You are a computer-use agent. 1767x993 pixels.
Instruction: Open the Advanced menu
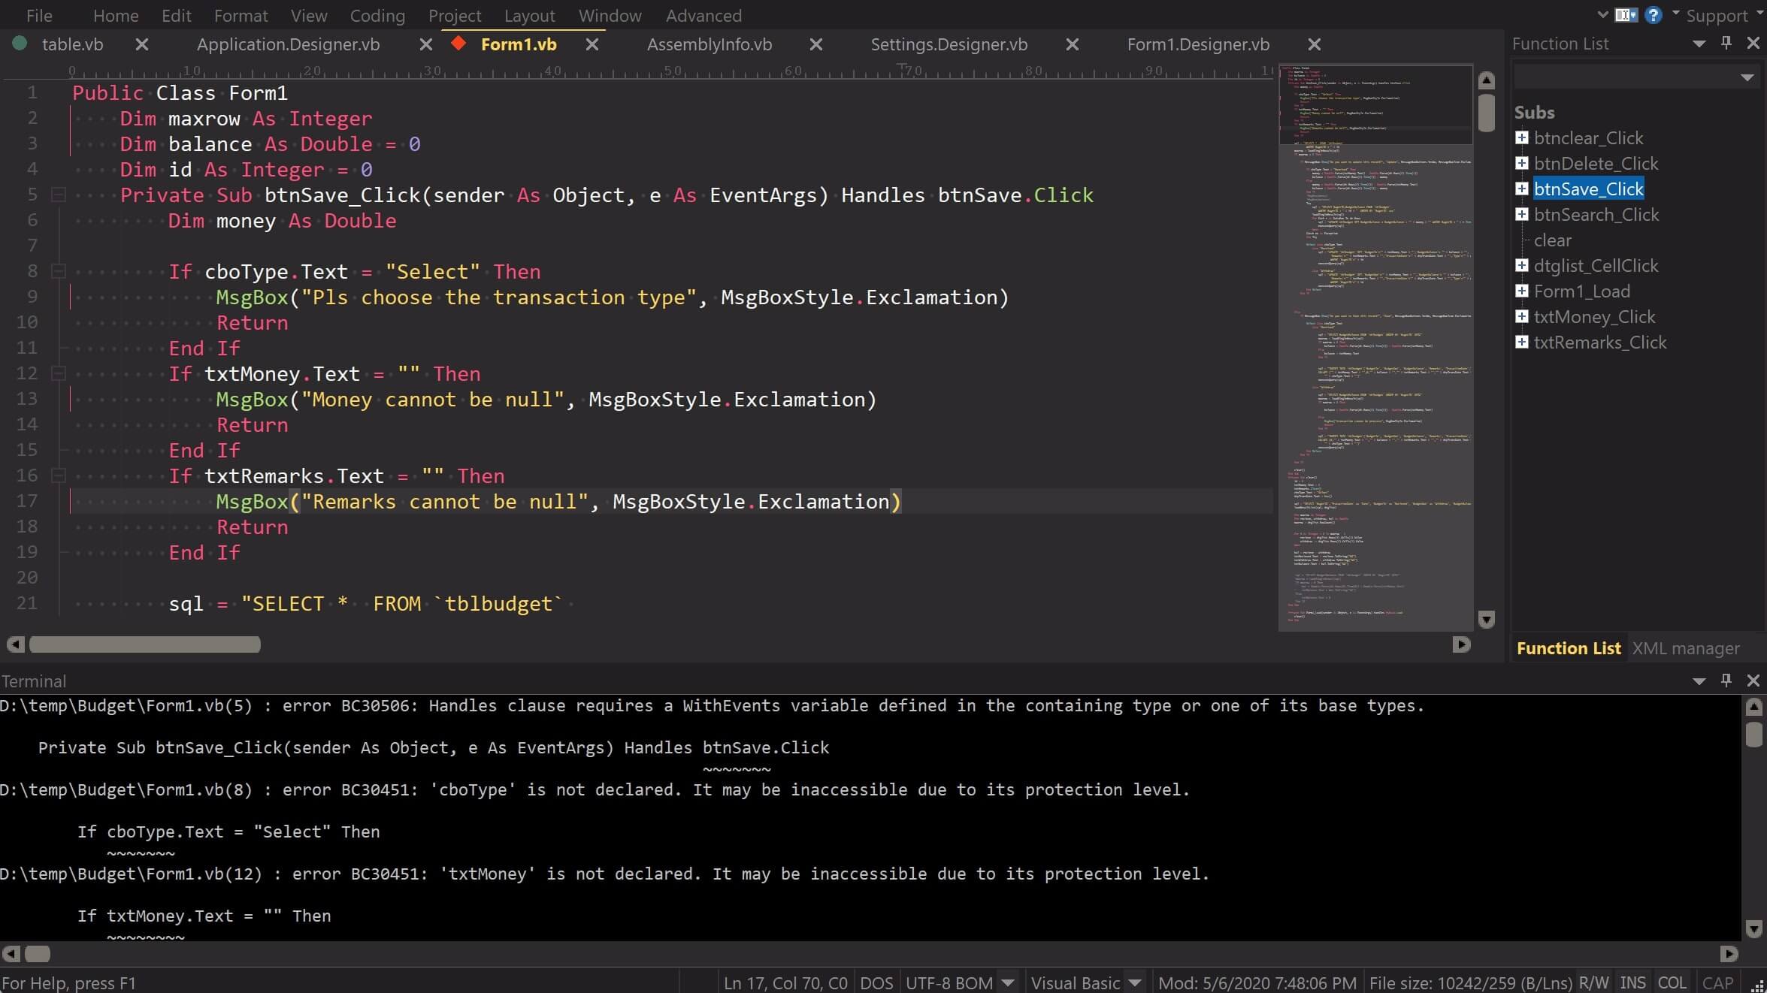point(703,15)
